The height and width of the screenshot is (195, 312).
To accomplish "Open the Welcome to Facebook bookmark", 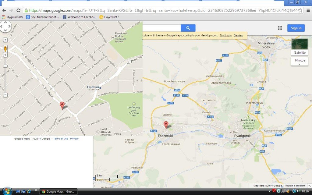I will [79, 17].
